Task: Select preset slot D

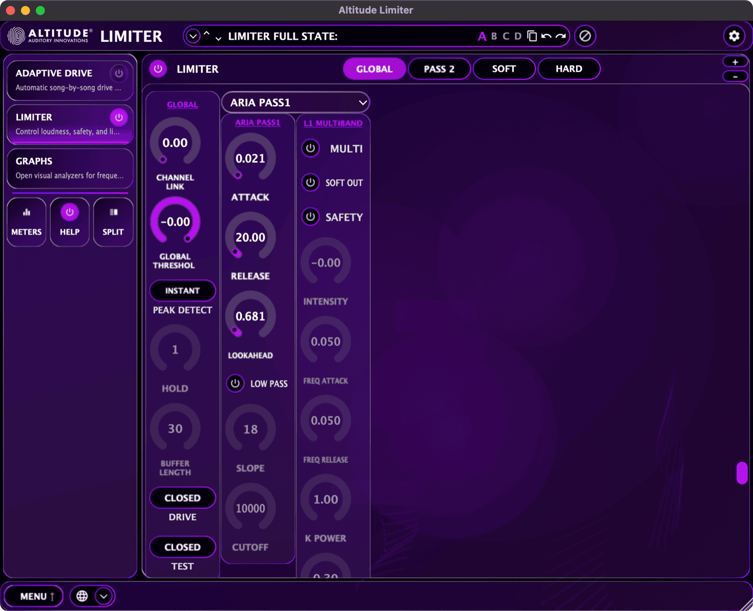Action: pyautogui.click(x=518, y=36)
